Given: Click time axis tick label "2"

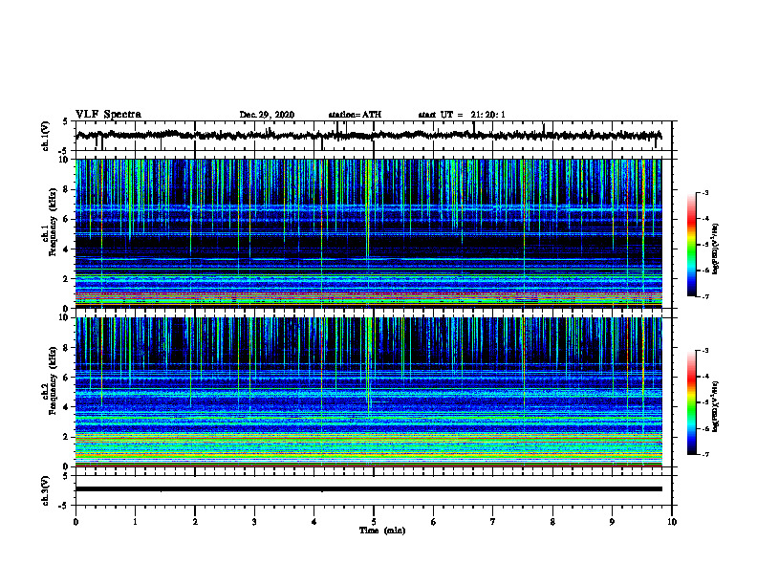Looking at the screenshot, I should pos(195,522).
